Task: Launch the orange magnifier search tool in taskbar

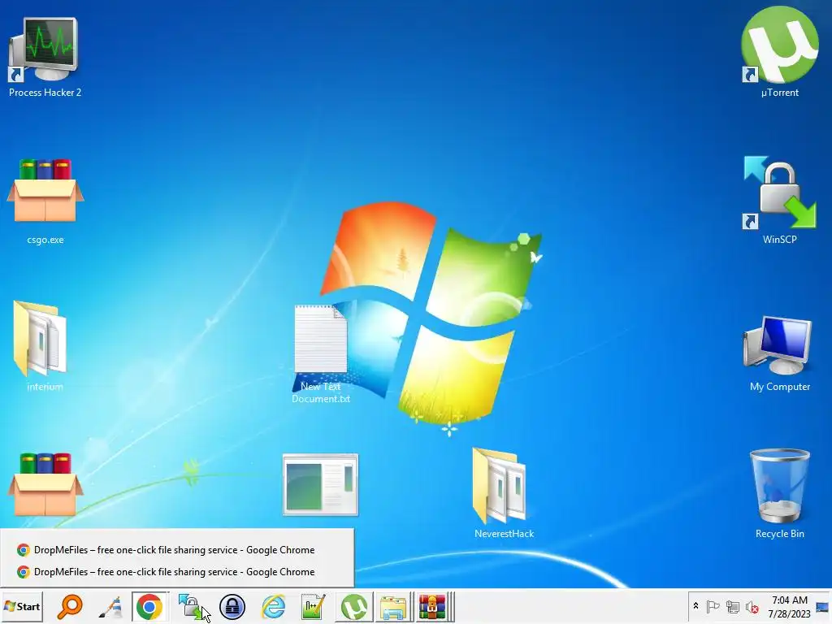Action: tap(70, 606)
